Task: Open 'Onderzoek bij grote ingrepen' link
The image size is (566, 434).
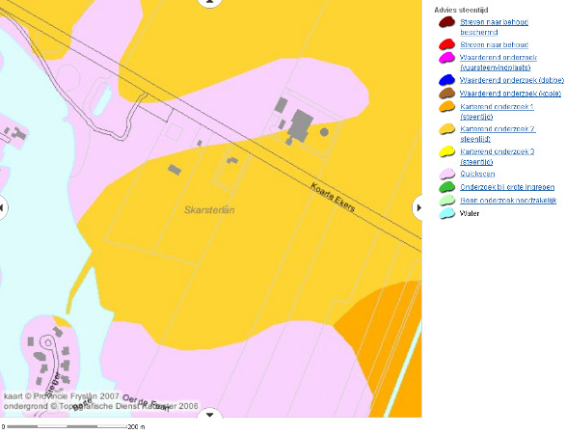Action: click(507, 187)
